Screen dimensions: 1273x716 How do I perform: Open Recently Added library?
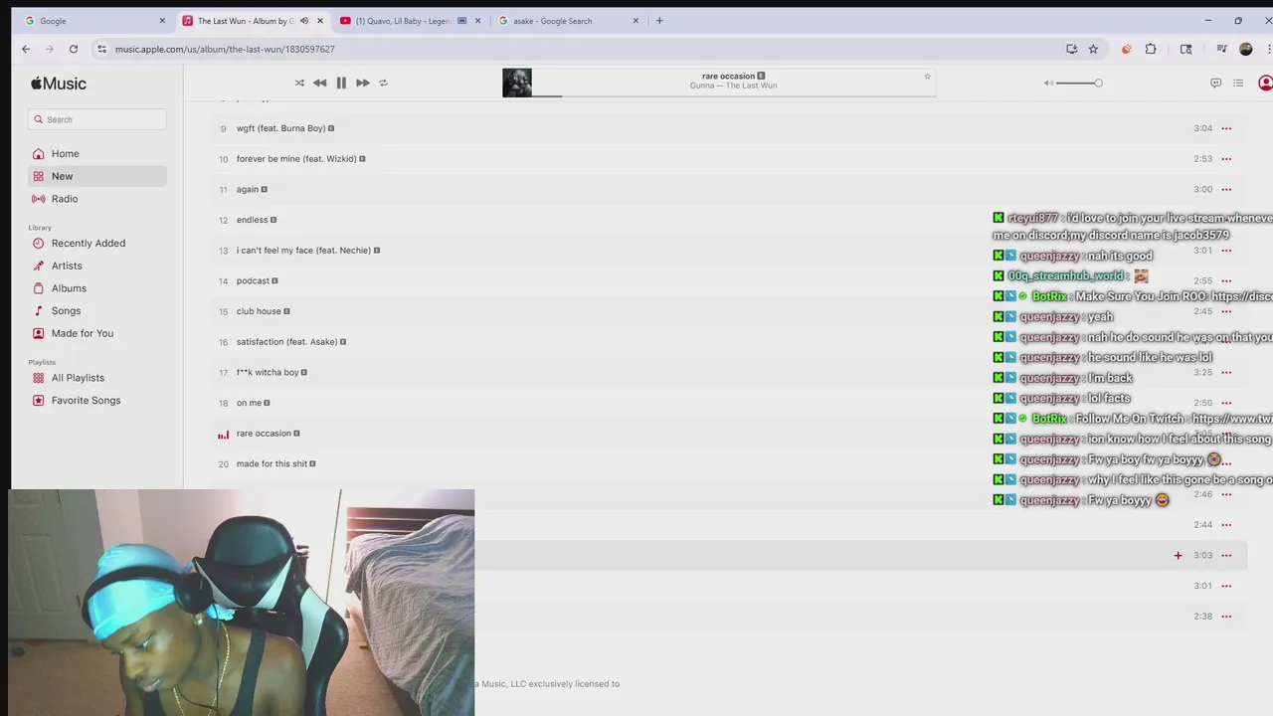click(x=97, y=243)
